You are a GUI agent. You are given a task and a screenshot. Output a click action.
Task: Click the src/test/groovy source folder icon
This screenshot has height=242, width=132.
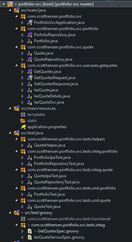[17, 213]
